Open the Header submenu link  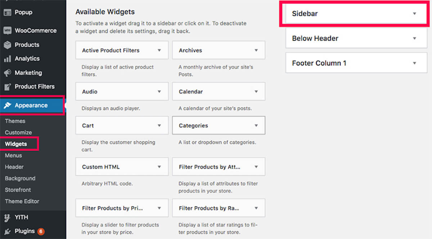click(14, 167)
